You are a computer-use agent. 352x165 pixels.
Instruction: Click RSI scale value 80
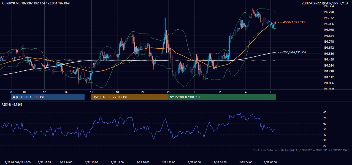325,112
